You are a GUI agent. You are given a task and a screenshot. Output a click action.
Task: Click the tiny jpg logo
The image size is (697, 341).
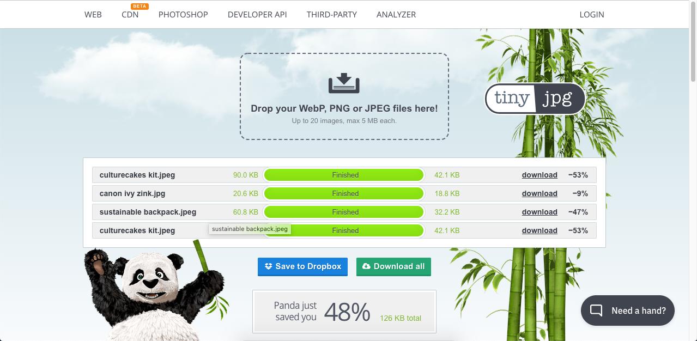click(x=535, y=99)
